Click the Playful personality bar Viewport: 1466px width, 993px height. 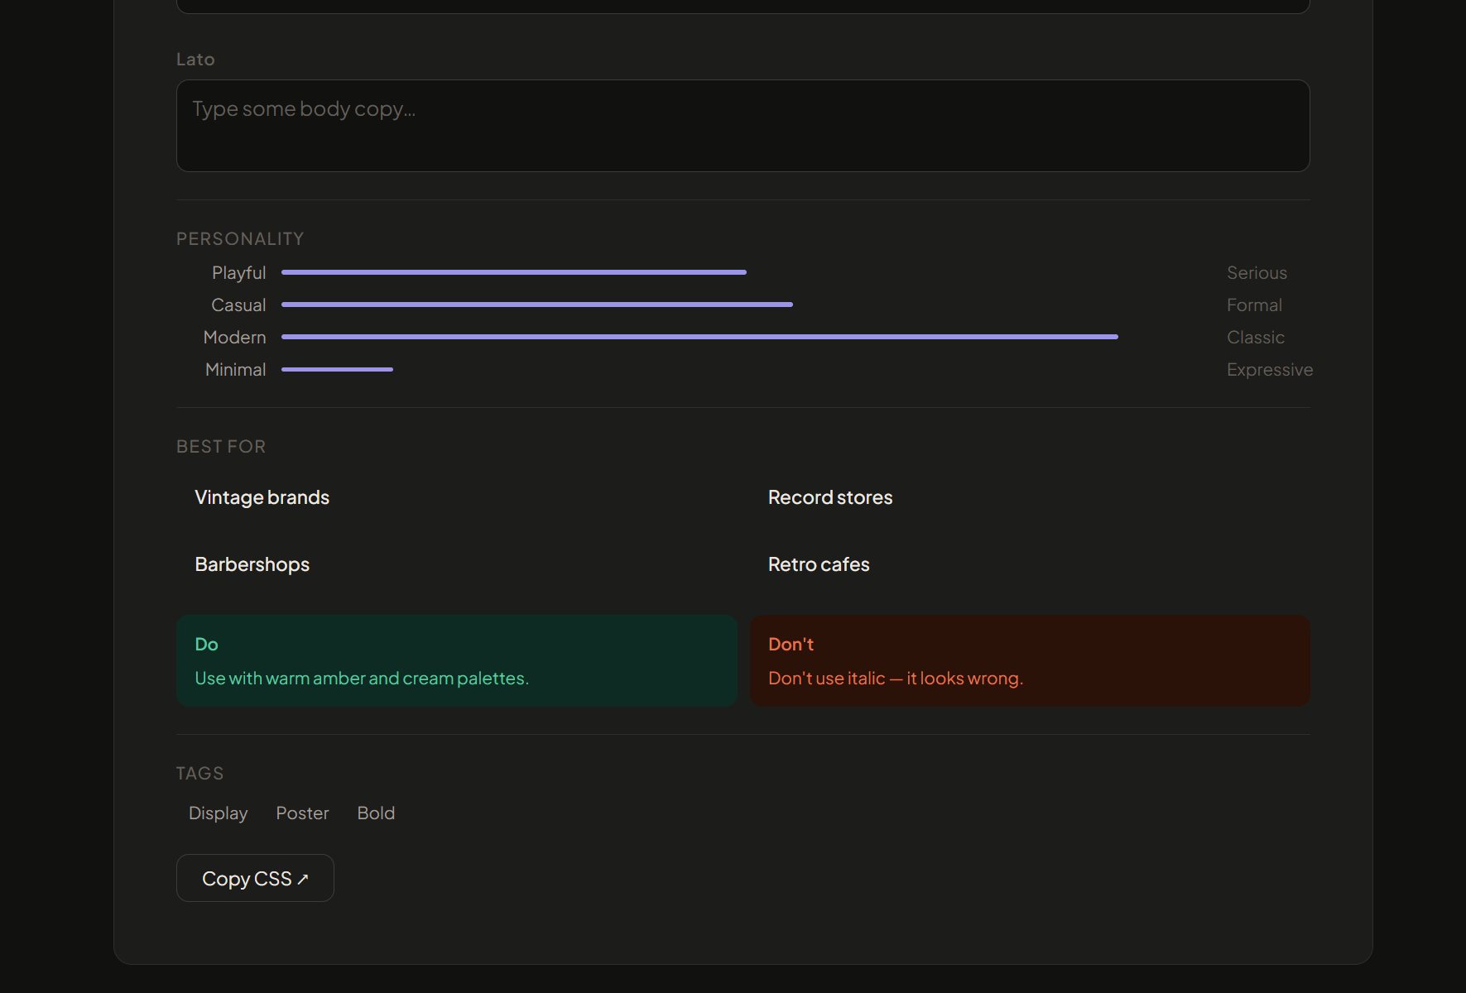click(514, 272)
